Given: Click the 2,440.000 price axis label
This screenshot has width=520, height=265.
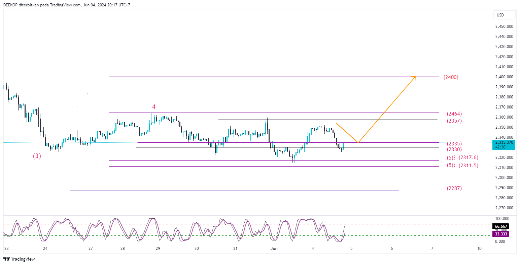Looking at the screenshot, I should tap(504, 36).
